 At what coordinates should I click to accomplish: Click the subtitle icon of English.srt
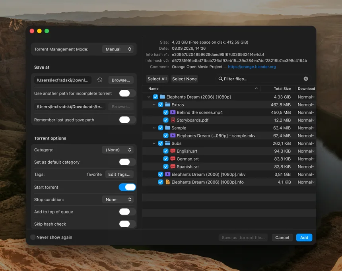pos(173,151)
